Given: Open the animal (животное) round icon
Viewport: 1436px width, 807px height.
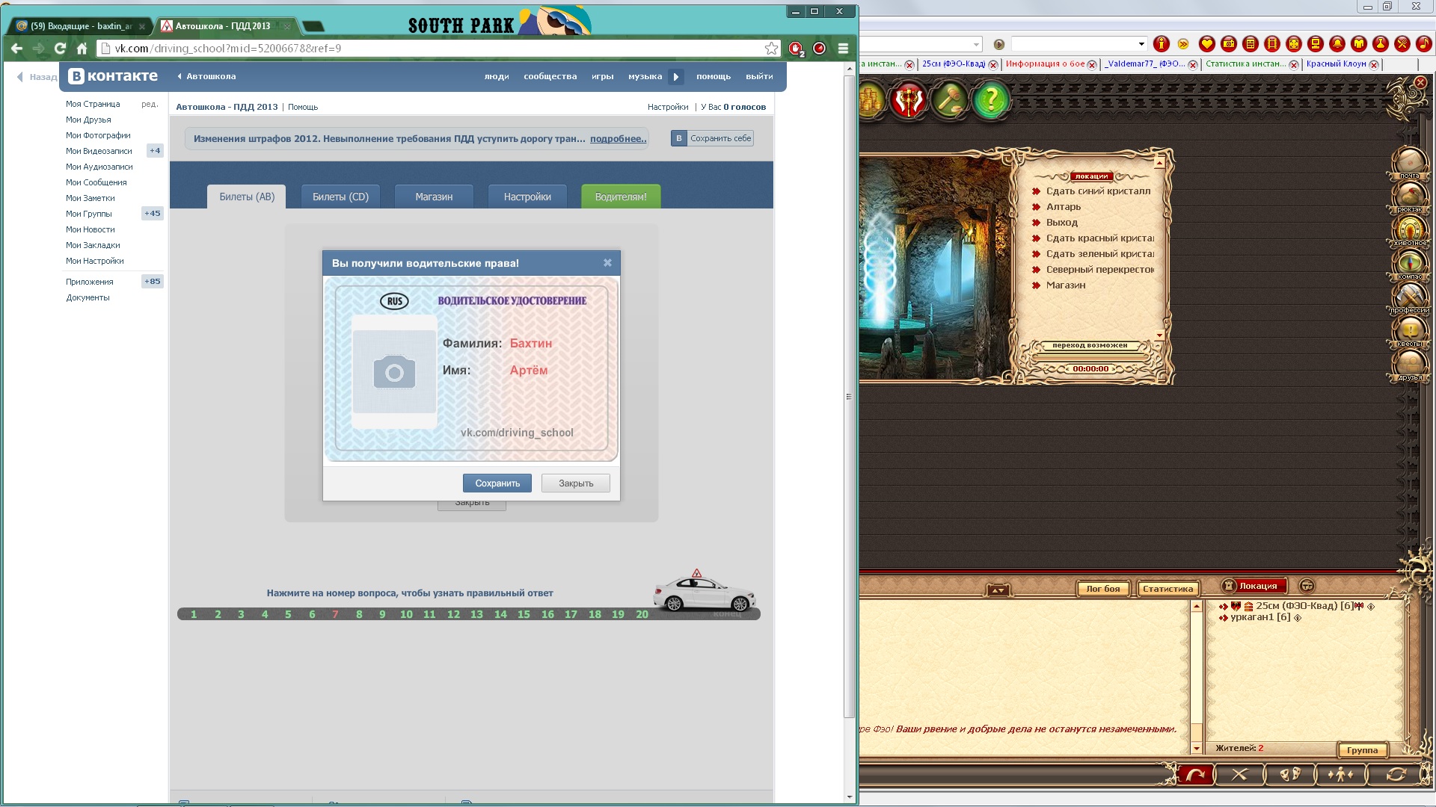Looking at the screenshot, I should click(x=1410, y=229).
